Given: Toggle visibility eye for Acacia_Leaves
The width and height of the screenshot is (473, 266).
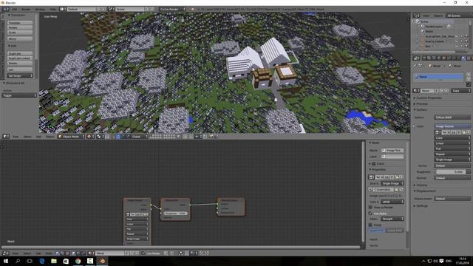Looking at the screenshot, I should pyautogui.click(x=457, y=41).
